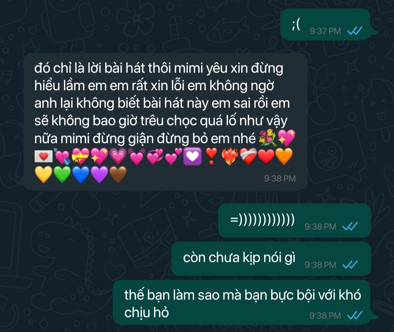394x332 pixels.
Task: Select the 'còn chưa kịp nói gì' message
Action: point(271,259)
